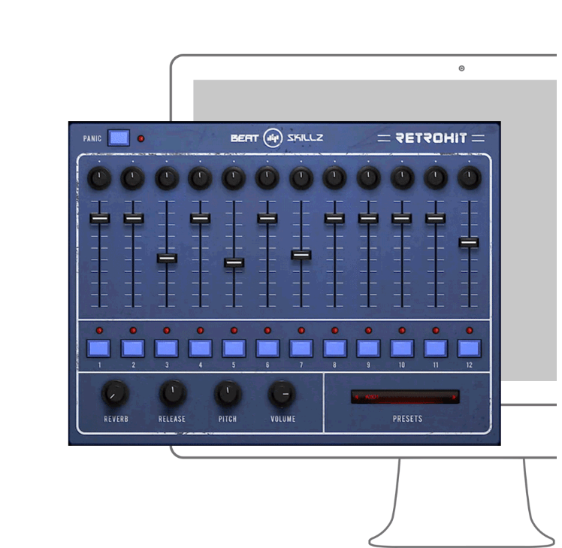This screenshot has width=562, height=548.
Task: Click the channel 8 fader handle
Action: [x=334, y=218]
